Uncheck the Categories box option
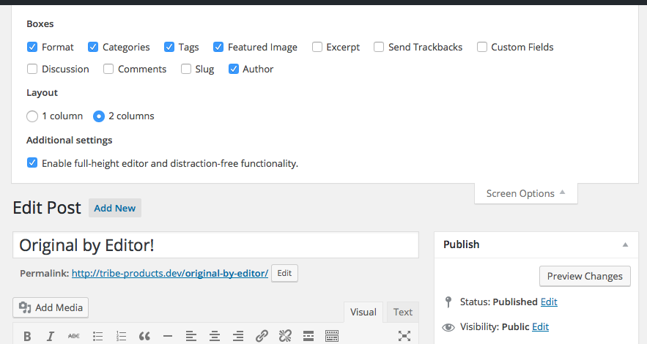 point(93,47)
